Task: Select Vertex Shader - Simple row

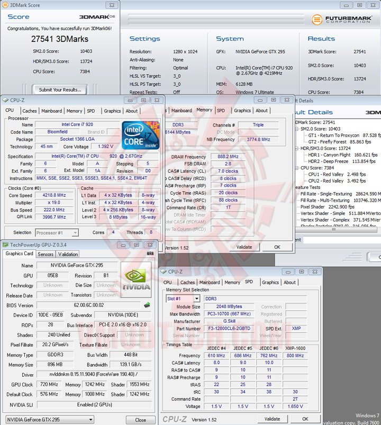Action: coord(341,213)
